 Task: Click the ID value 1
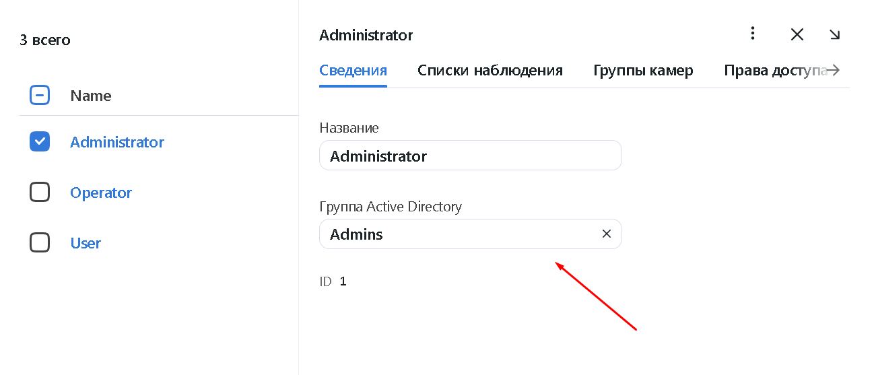pyautogui.click(x=343, y=281)
